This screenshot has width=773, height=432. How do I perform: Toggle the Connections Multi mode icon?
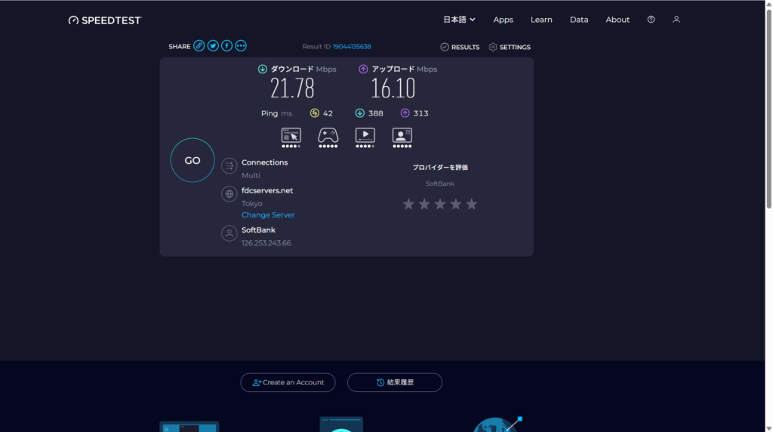click(229, 166)
